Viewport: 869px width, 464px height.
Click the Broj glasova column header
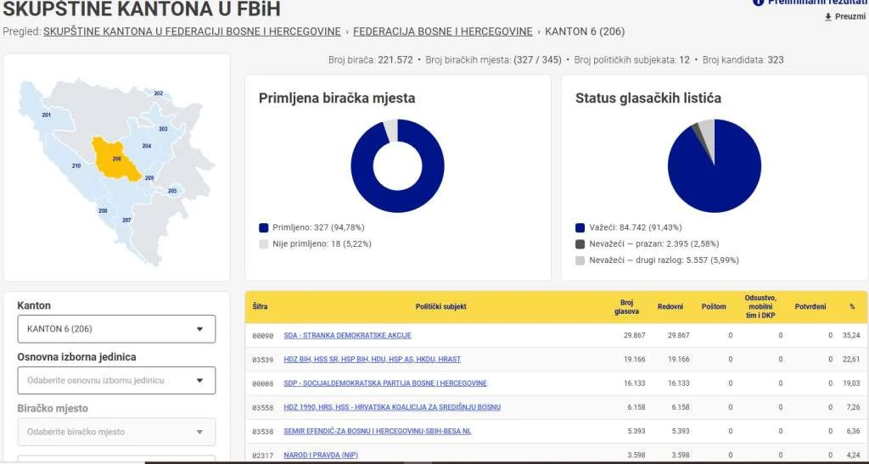click(x=626, y=307)
